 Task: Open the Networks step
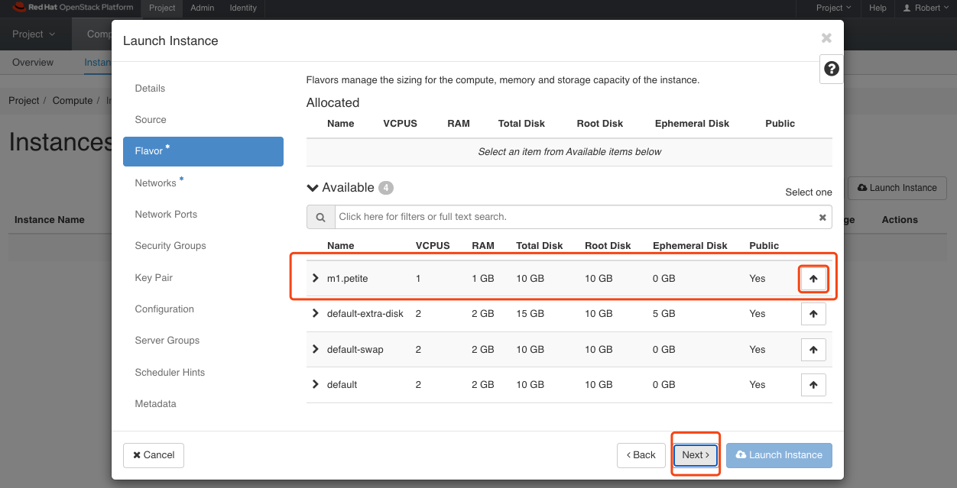coord(156,183)
